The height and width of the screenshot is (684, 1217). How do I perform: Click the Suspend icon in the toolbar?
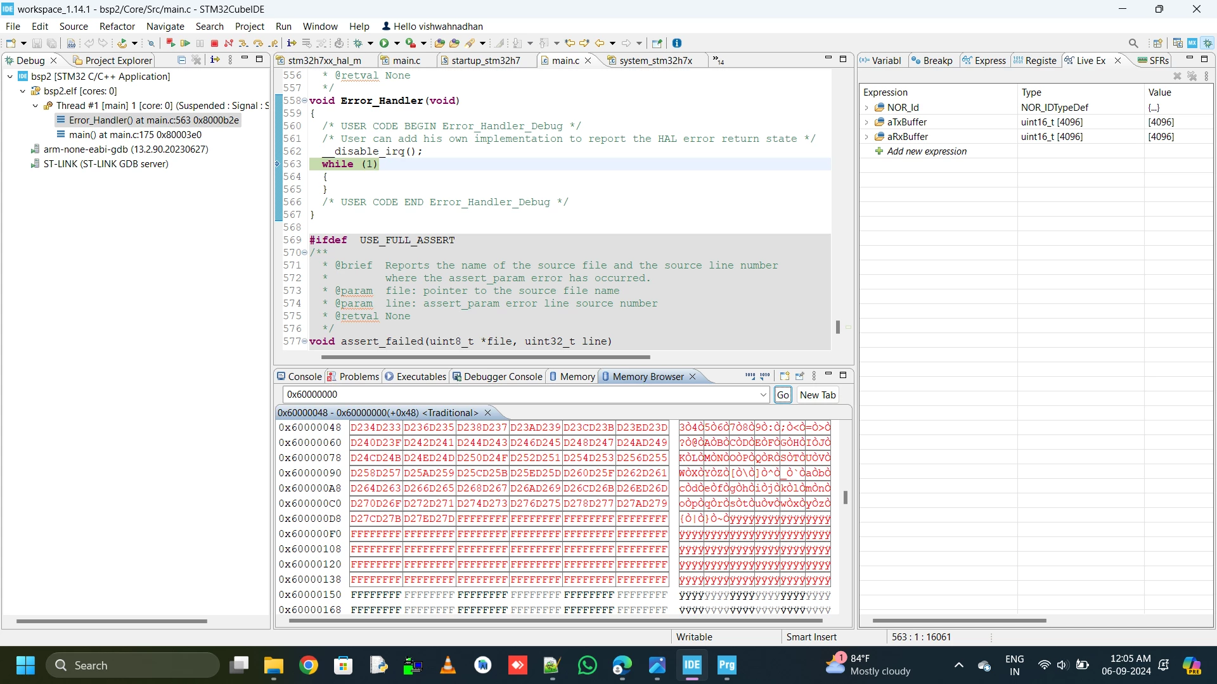(x=200, y=43)
